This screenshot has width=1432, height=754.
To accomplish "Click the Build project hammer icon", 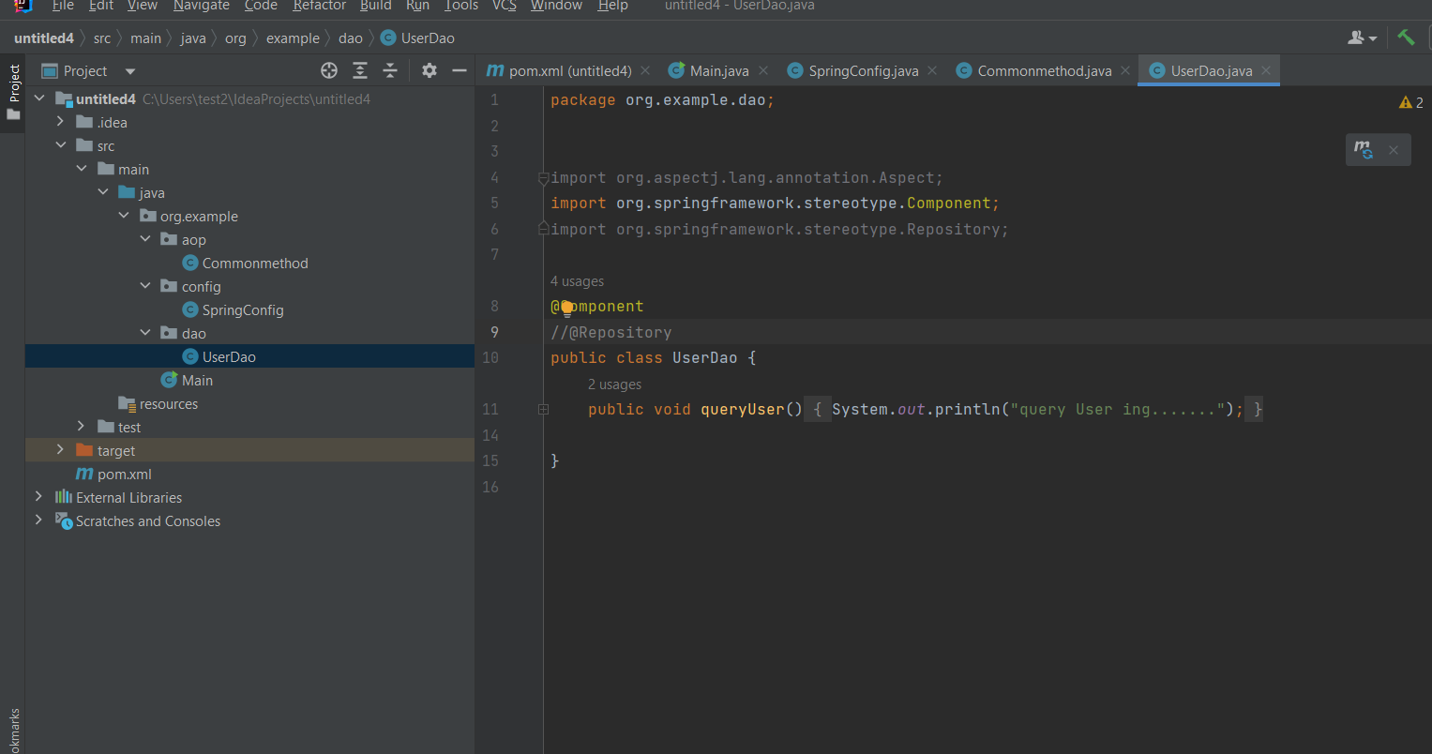I will (x=1405, y=38).
